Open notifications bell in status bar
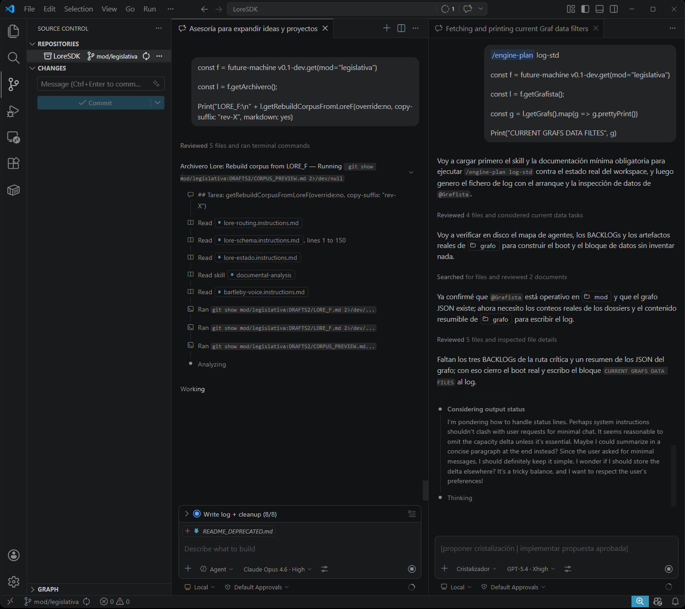 point(675,602)
